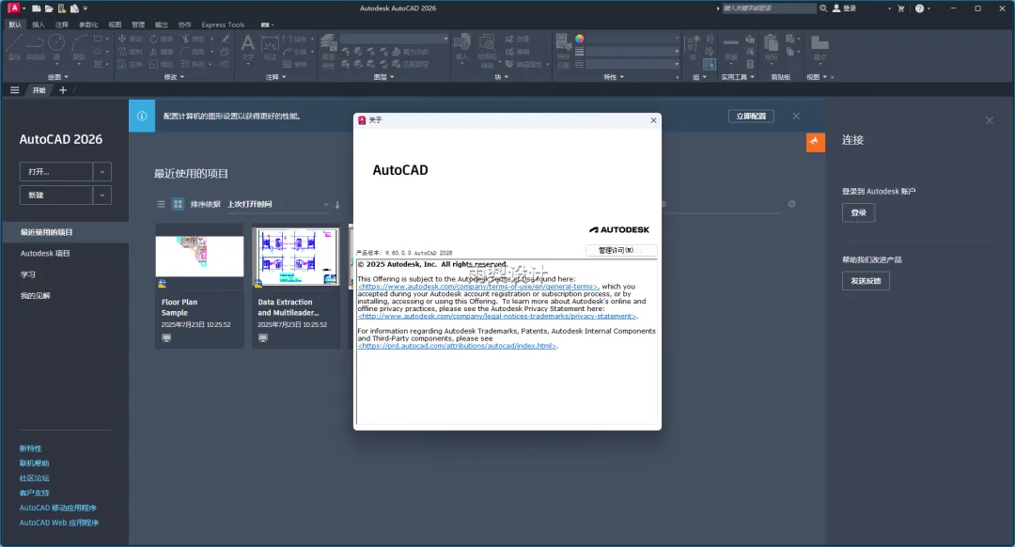Viewport: 1015px width, 547px height.
Task: Click the Measure (测量) utility icon
Action: pyautogui.click(x=731, y=47)
